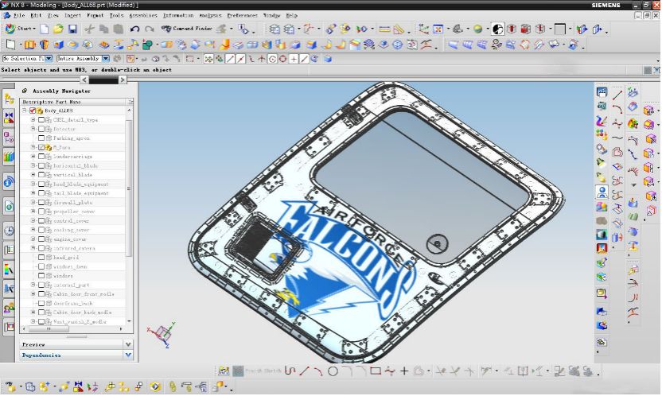Open the Command Finder tool

[186, 29]
